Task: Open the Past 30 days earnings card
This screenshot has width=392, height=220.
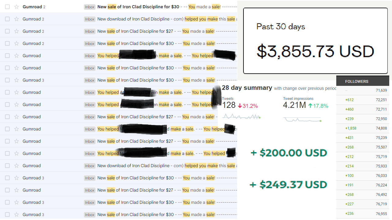Action: point(315,41)
